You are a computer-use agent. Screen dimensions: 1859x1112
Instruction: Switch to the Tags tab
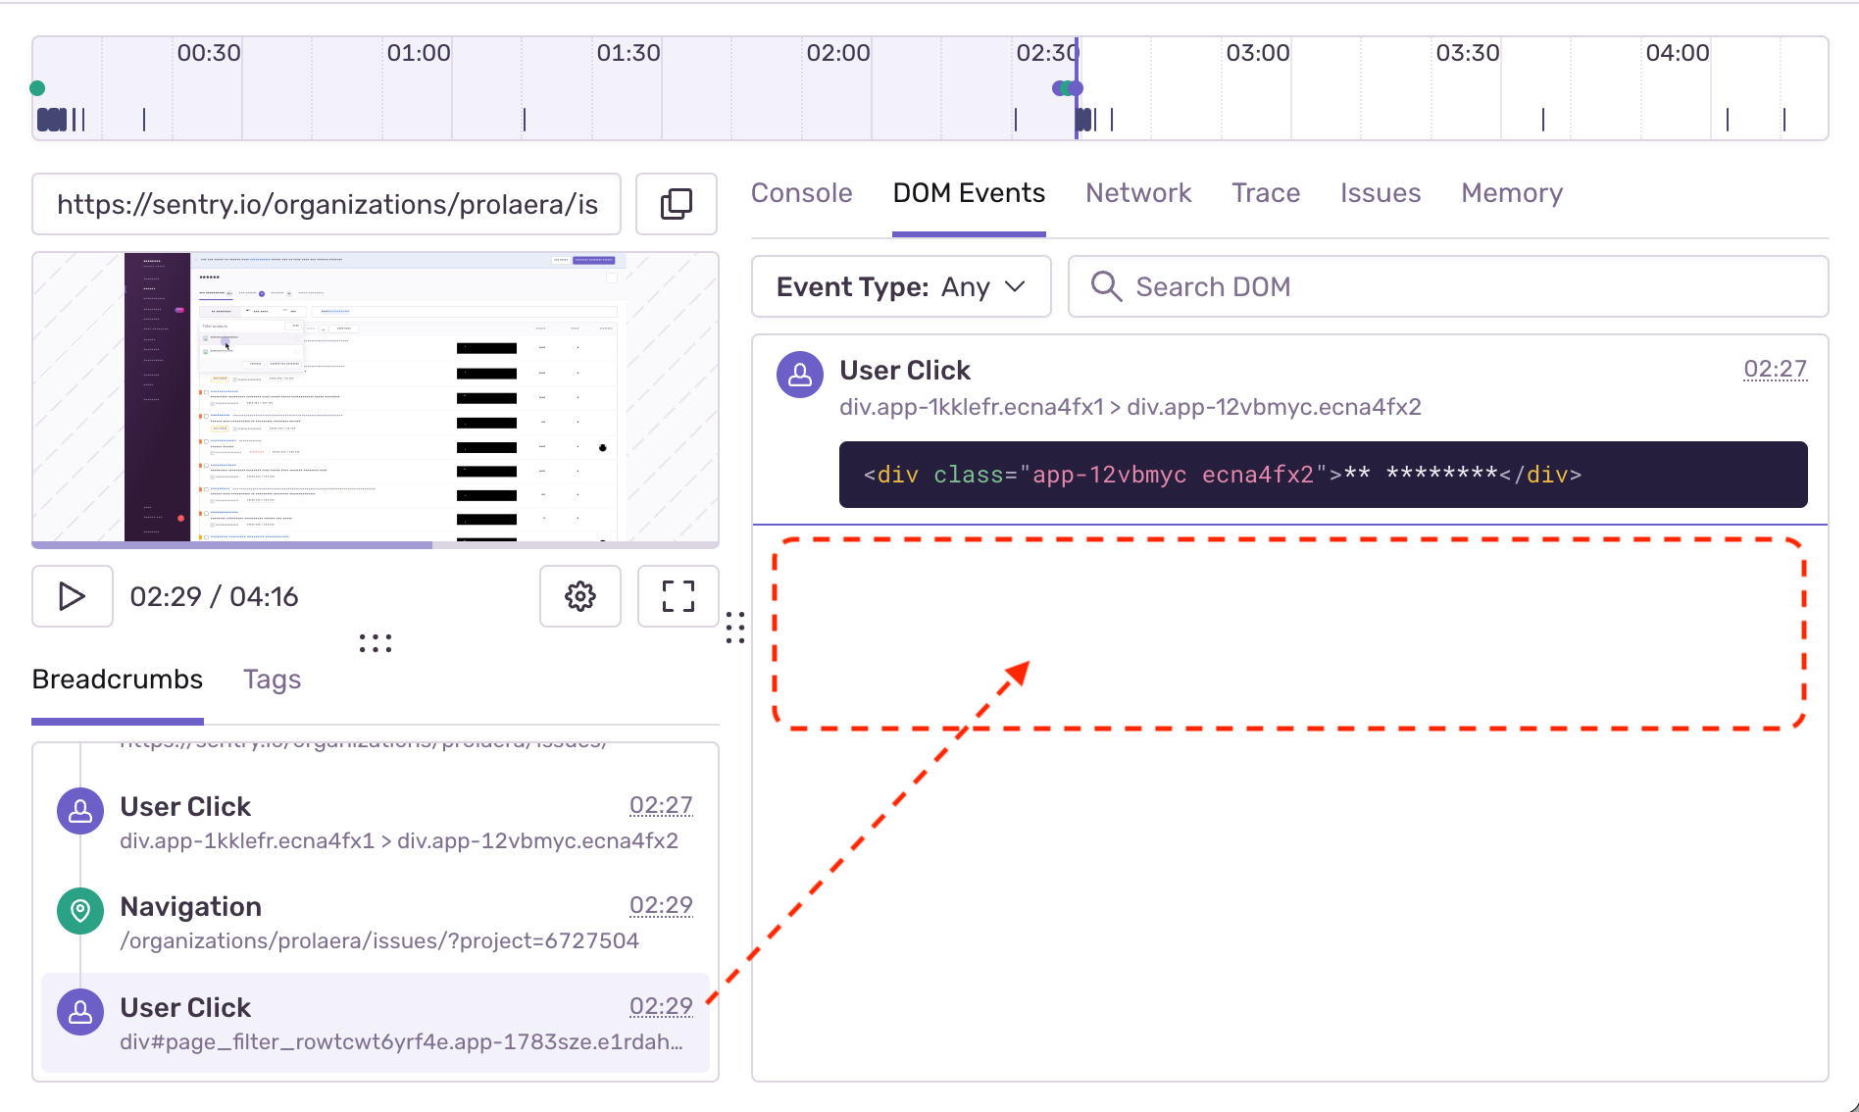(x=271, y=679)
